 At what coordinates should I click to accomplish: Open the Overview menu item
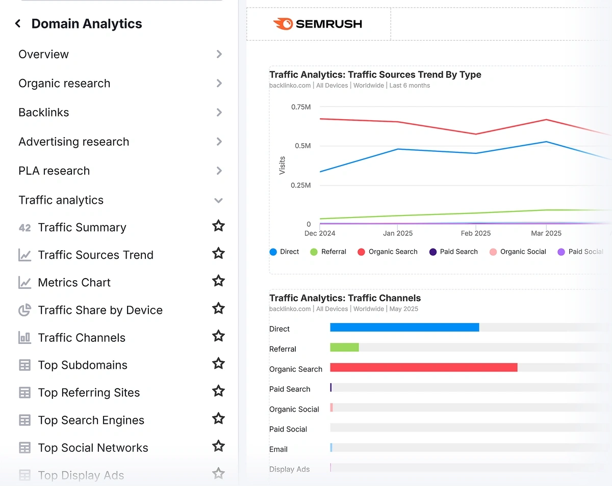(x=43, y=54)
